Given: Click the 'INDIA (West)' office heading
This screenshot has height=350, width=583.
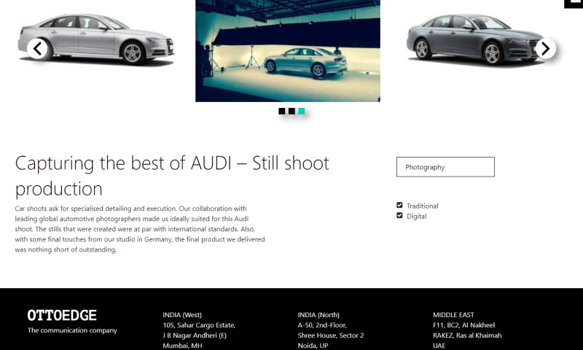Looking at the screenshot, I should (182, 315).
